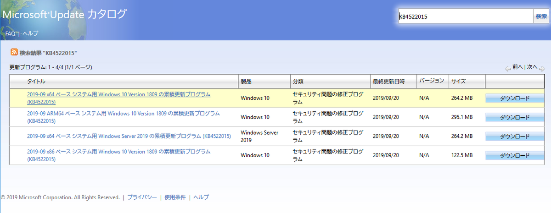Sort by the タイトル column header

pos(36,82)
